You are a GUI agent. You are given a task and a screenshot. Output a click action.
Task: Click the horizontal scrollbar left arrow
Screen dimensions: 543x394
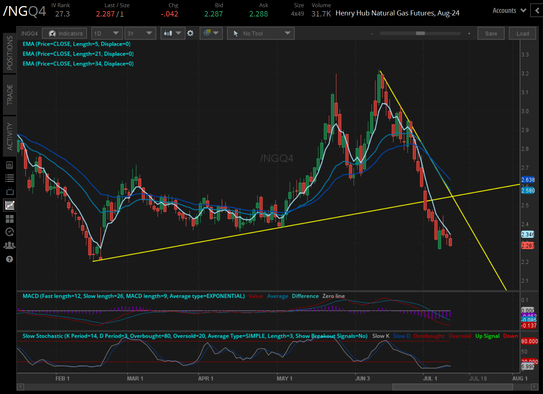20,387
